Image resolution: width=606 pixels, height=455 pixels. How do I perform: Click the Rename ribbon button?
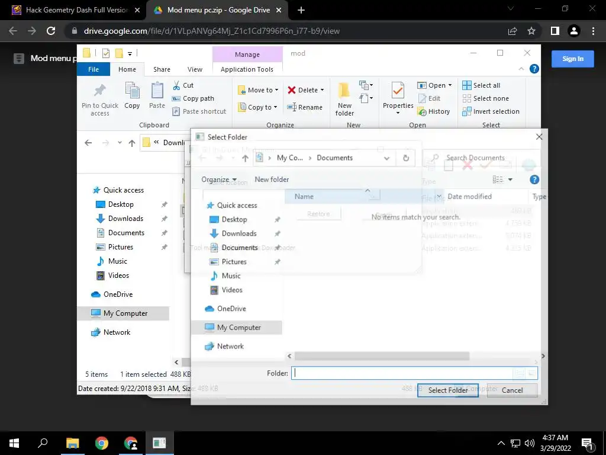[305, 107]
